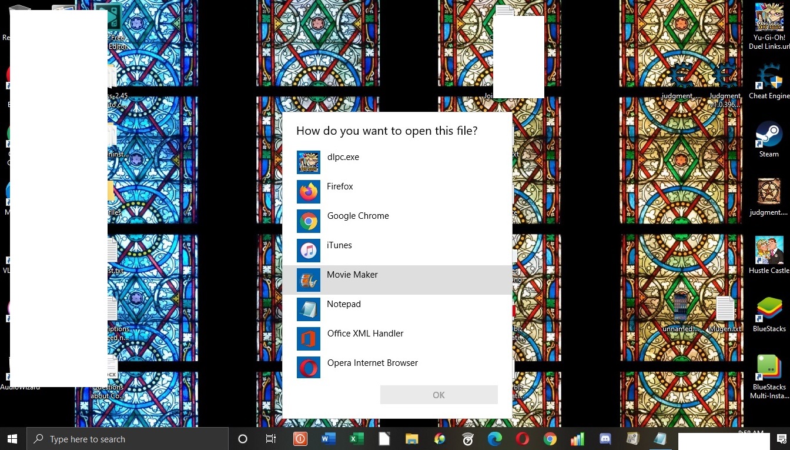Switch to the active Notepad taskbar icon
The height and width of the screenshot is (450, 790).
660,439
